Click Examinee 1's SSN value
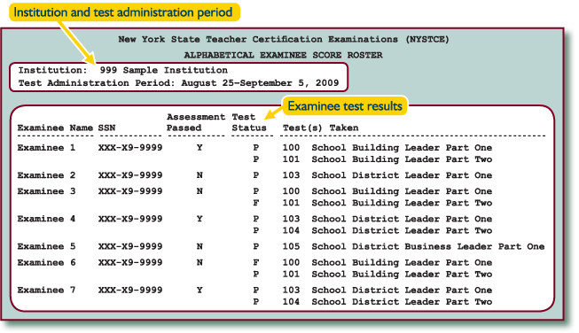Image resolution: width=579 pixels, height=333 pixels. pos(130,148)
